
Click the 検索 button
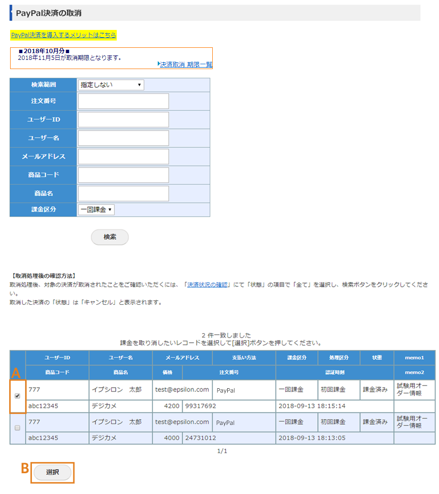[110, 237]
